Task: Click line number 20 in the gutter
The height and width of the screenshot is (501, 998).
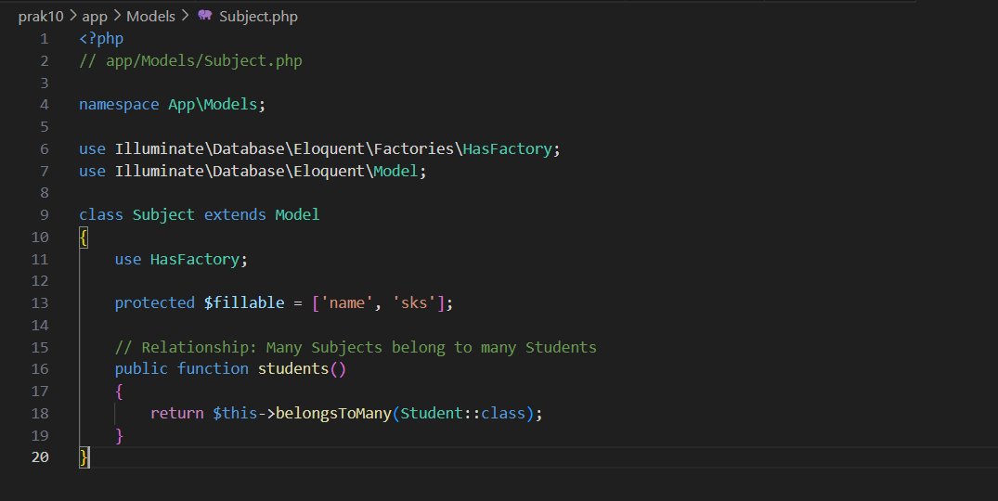Action: pyautogui.click(x=40, y=456)
